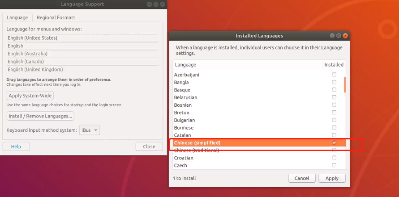Click the Help button in Language Support
The height and width of the screenshot is (197, 399).
pos(16,147)
